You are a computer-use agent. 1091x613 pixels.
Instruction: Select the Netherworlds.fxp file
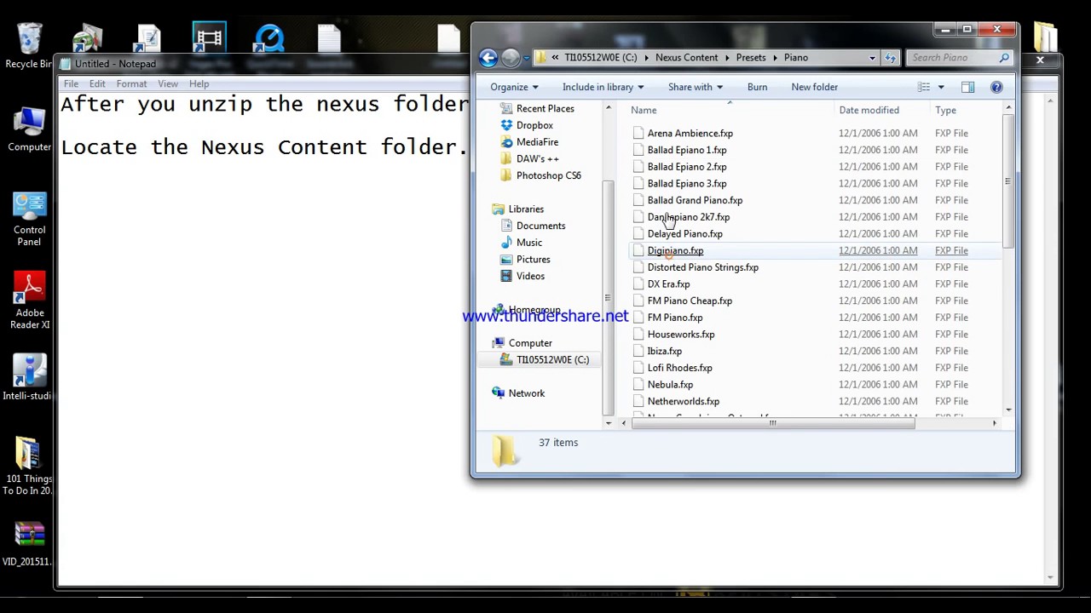tap(683, 401)
